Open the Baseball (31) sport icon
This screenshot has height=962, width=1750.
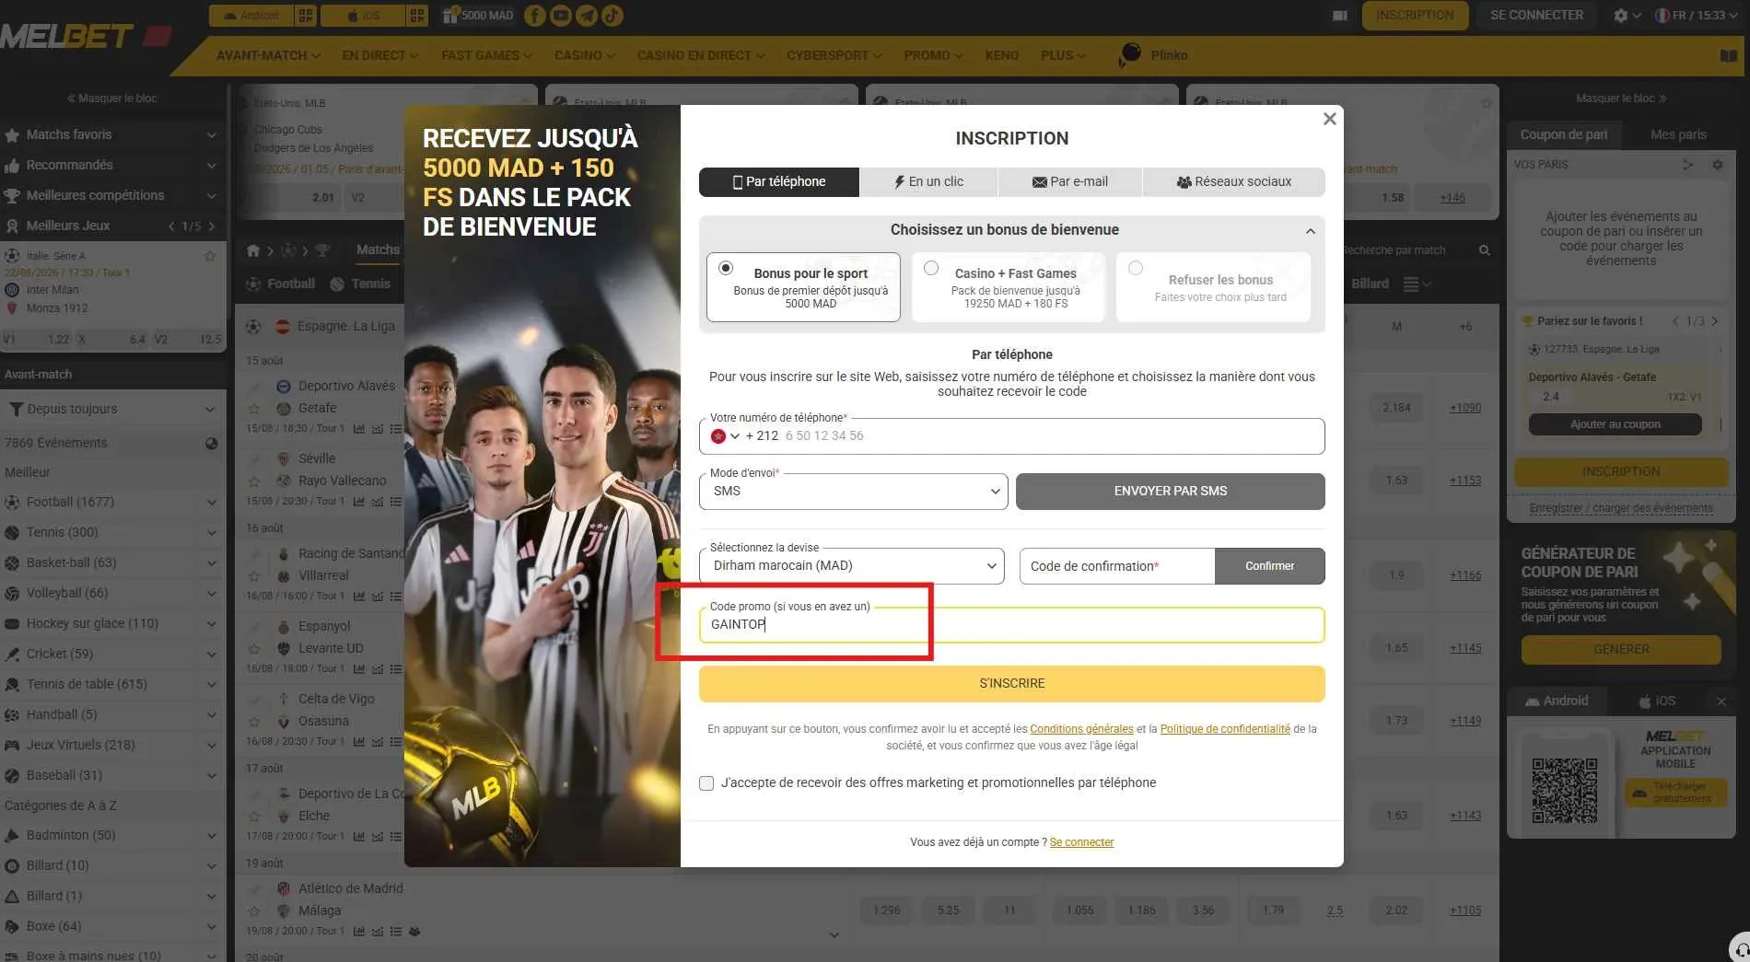[x=12, y=775]
